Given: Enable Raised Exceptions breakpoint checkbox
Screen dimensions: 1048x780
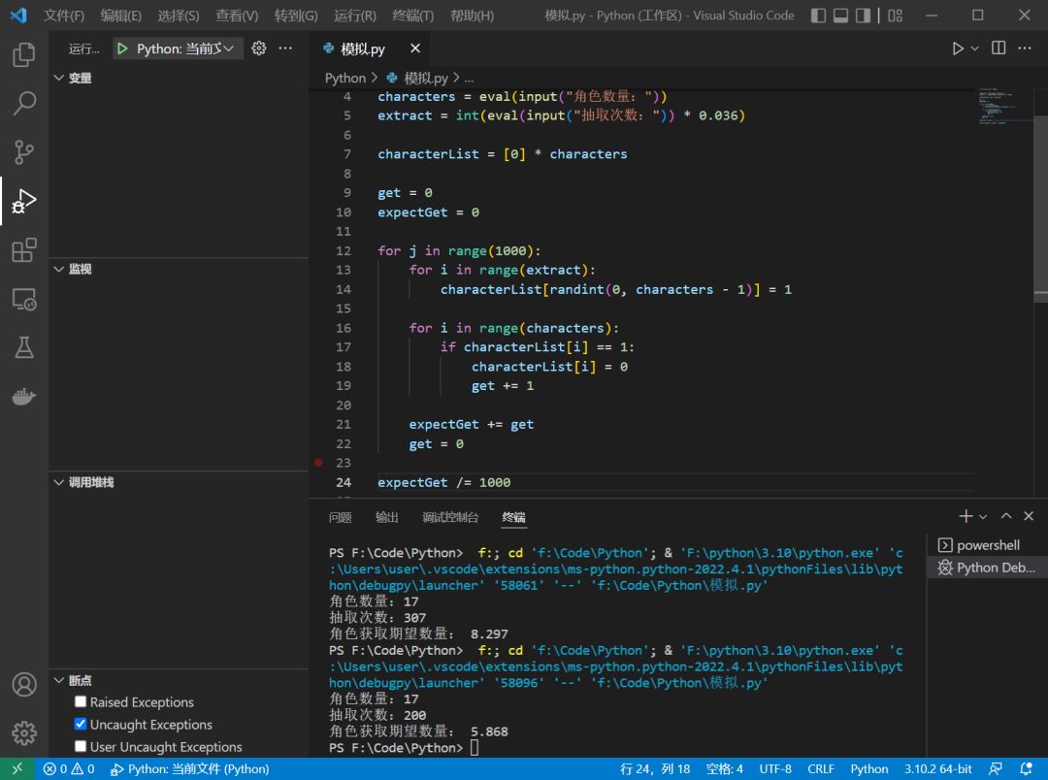Looking at the screenshot, I should 81,702.
